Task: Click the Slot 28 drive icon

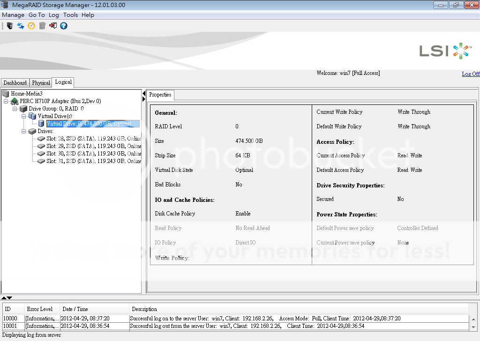Action: (x=41, y=139)
